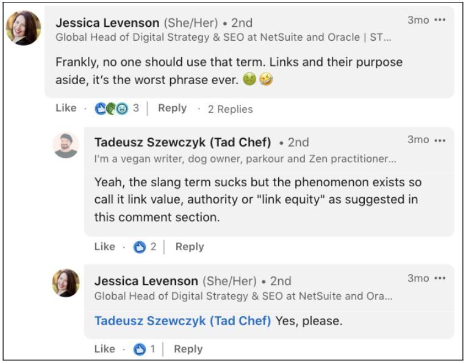
Task: Open the three-dot menu on Jessica's last reply
Action: tap(440, 278)
